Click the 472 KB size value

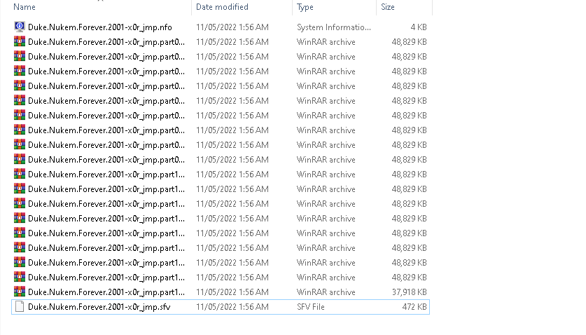pos(413,307)
